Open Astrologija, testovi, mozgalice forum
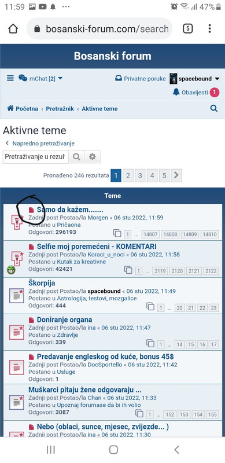The image size is (225, 463). pyautogui.click(x=97, y=298)
